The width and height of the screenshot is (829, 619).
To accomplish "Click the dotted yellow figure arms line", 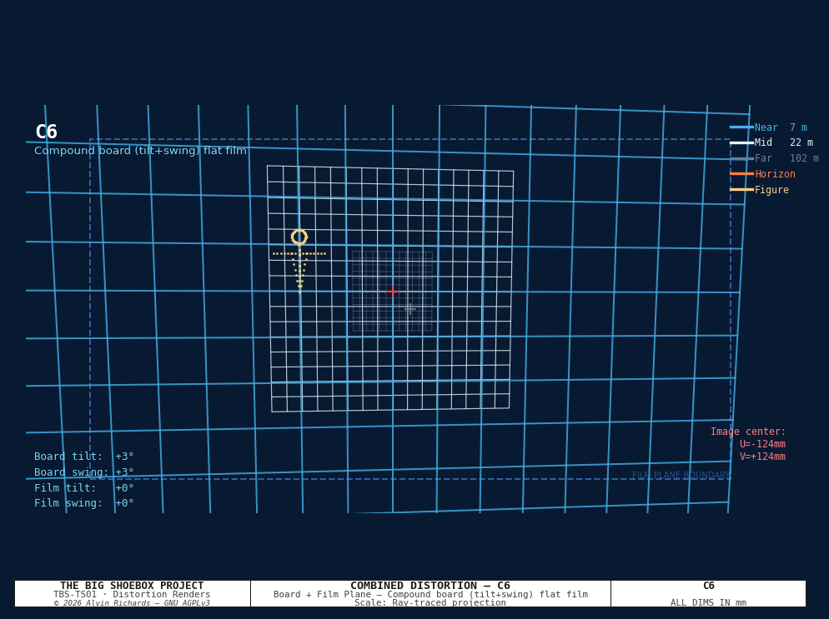I will (299, 253).
